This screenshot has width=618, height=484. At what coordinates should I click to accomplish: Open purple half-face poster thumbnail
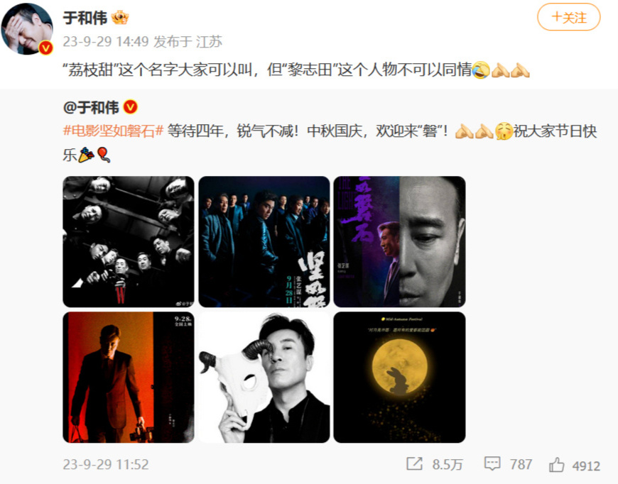click(400, 242)
